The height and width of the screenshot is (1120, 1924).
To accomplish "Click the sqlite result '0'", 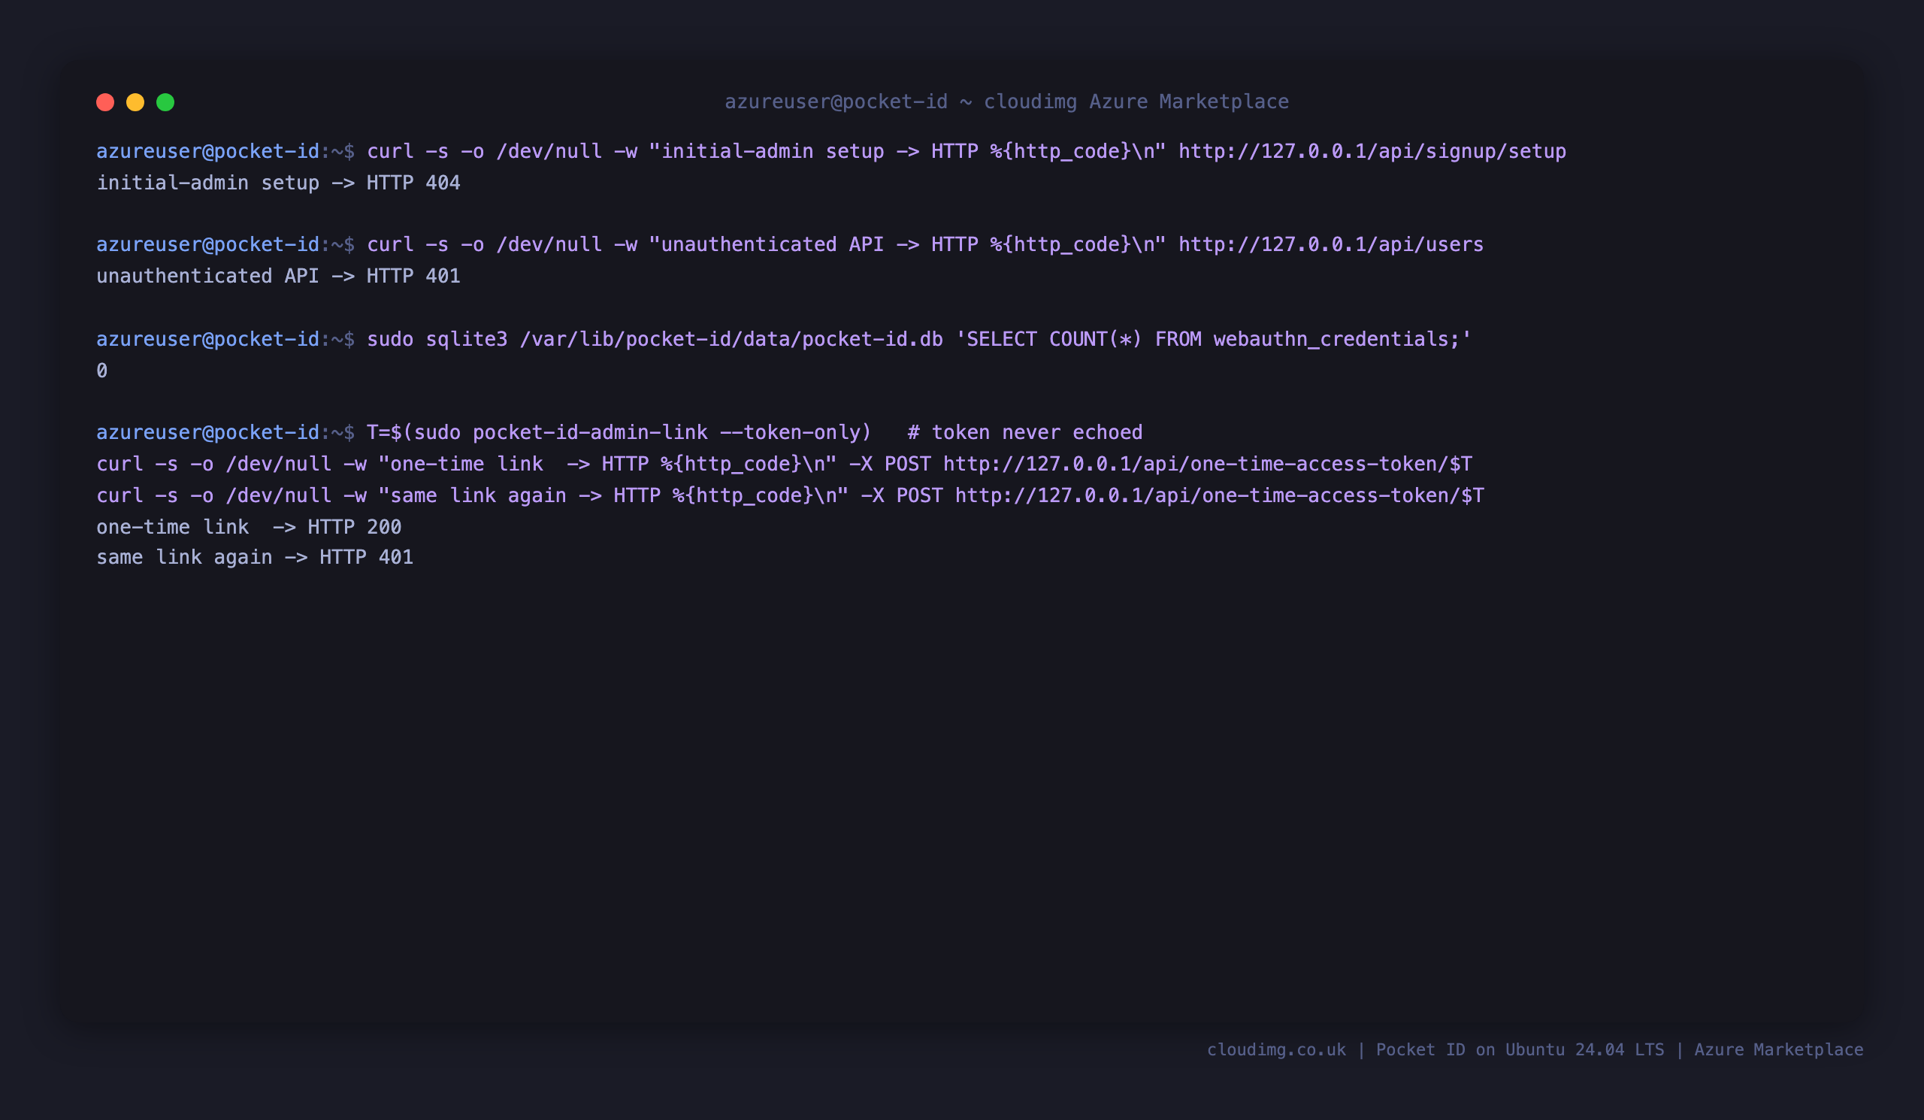I will 101,371.
